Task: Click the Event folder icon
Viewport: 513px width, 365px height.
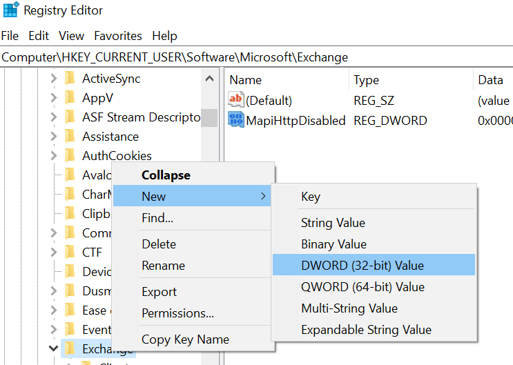Action: [70, 329]
